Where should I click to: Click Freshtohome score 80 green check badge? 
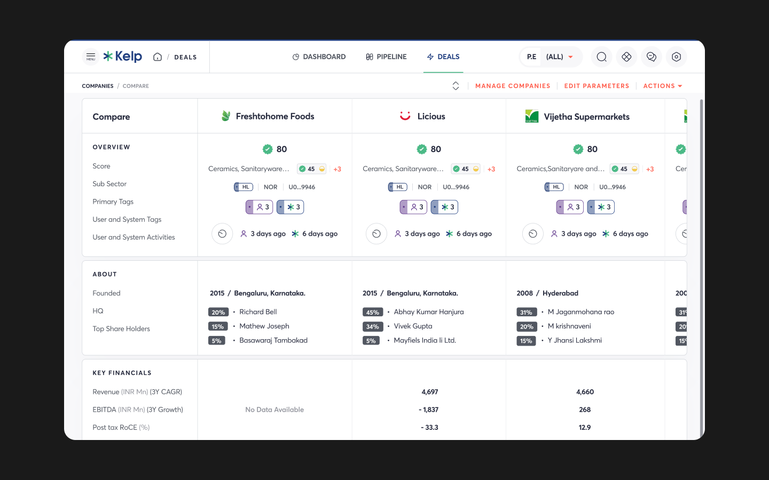coord(268,149)
